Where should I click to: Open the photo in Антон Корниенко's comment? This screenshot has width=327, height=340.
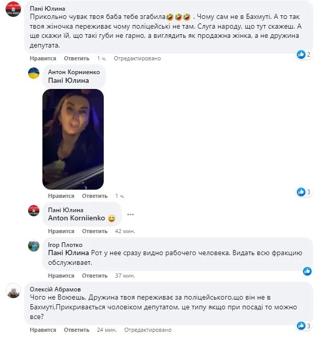(x=73, y=139)
